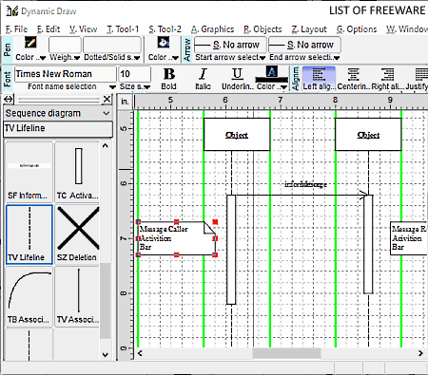The height and width of the screenshot is (375, 428).
Task: Select the TV Association line shape
Action: tap(78, 296)
